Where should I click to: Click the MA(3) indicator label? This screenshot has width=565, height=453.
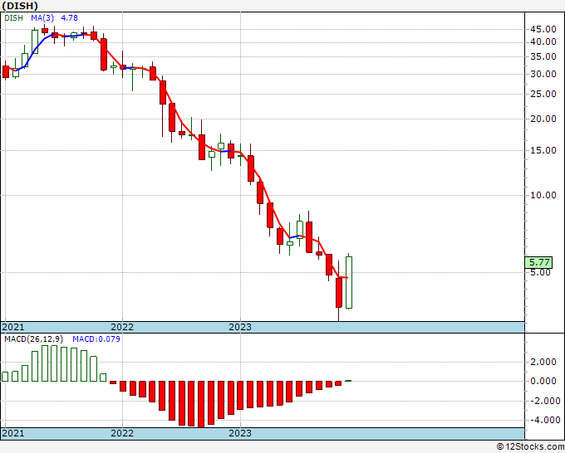coord(42,17)
